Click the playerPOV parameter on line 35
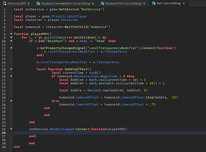 (x=116, y=129)
